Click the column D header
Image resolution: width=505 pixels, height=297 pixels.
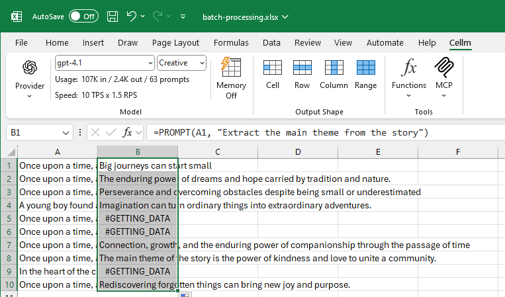[x=298, y=152]
